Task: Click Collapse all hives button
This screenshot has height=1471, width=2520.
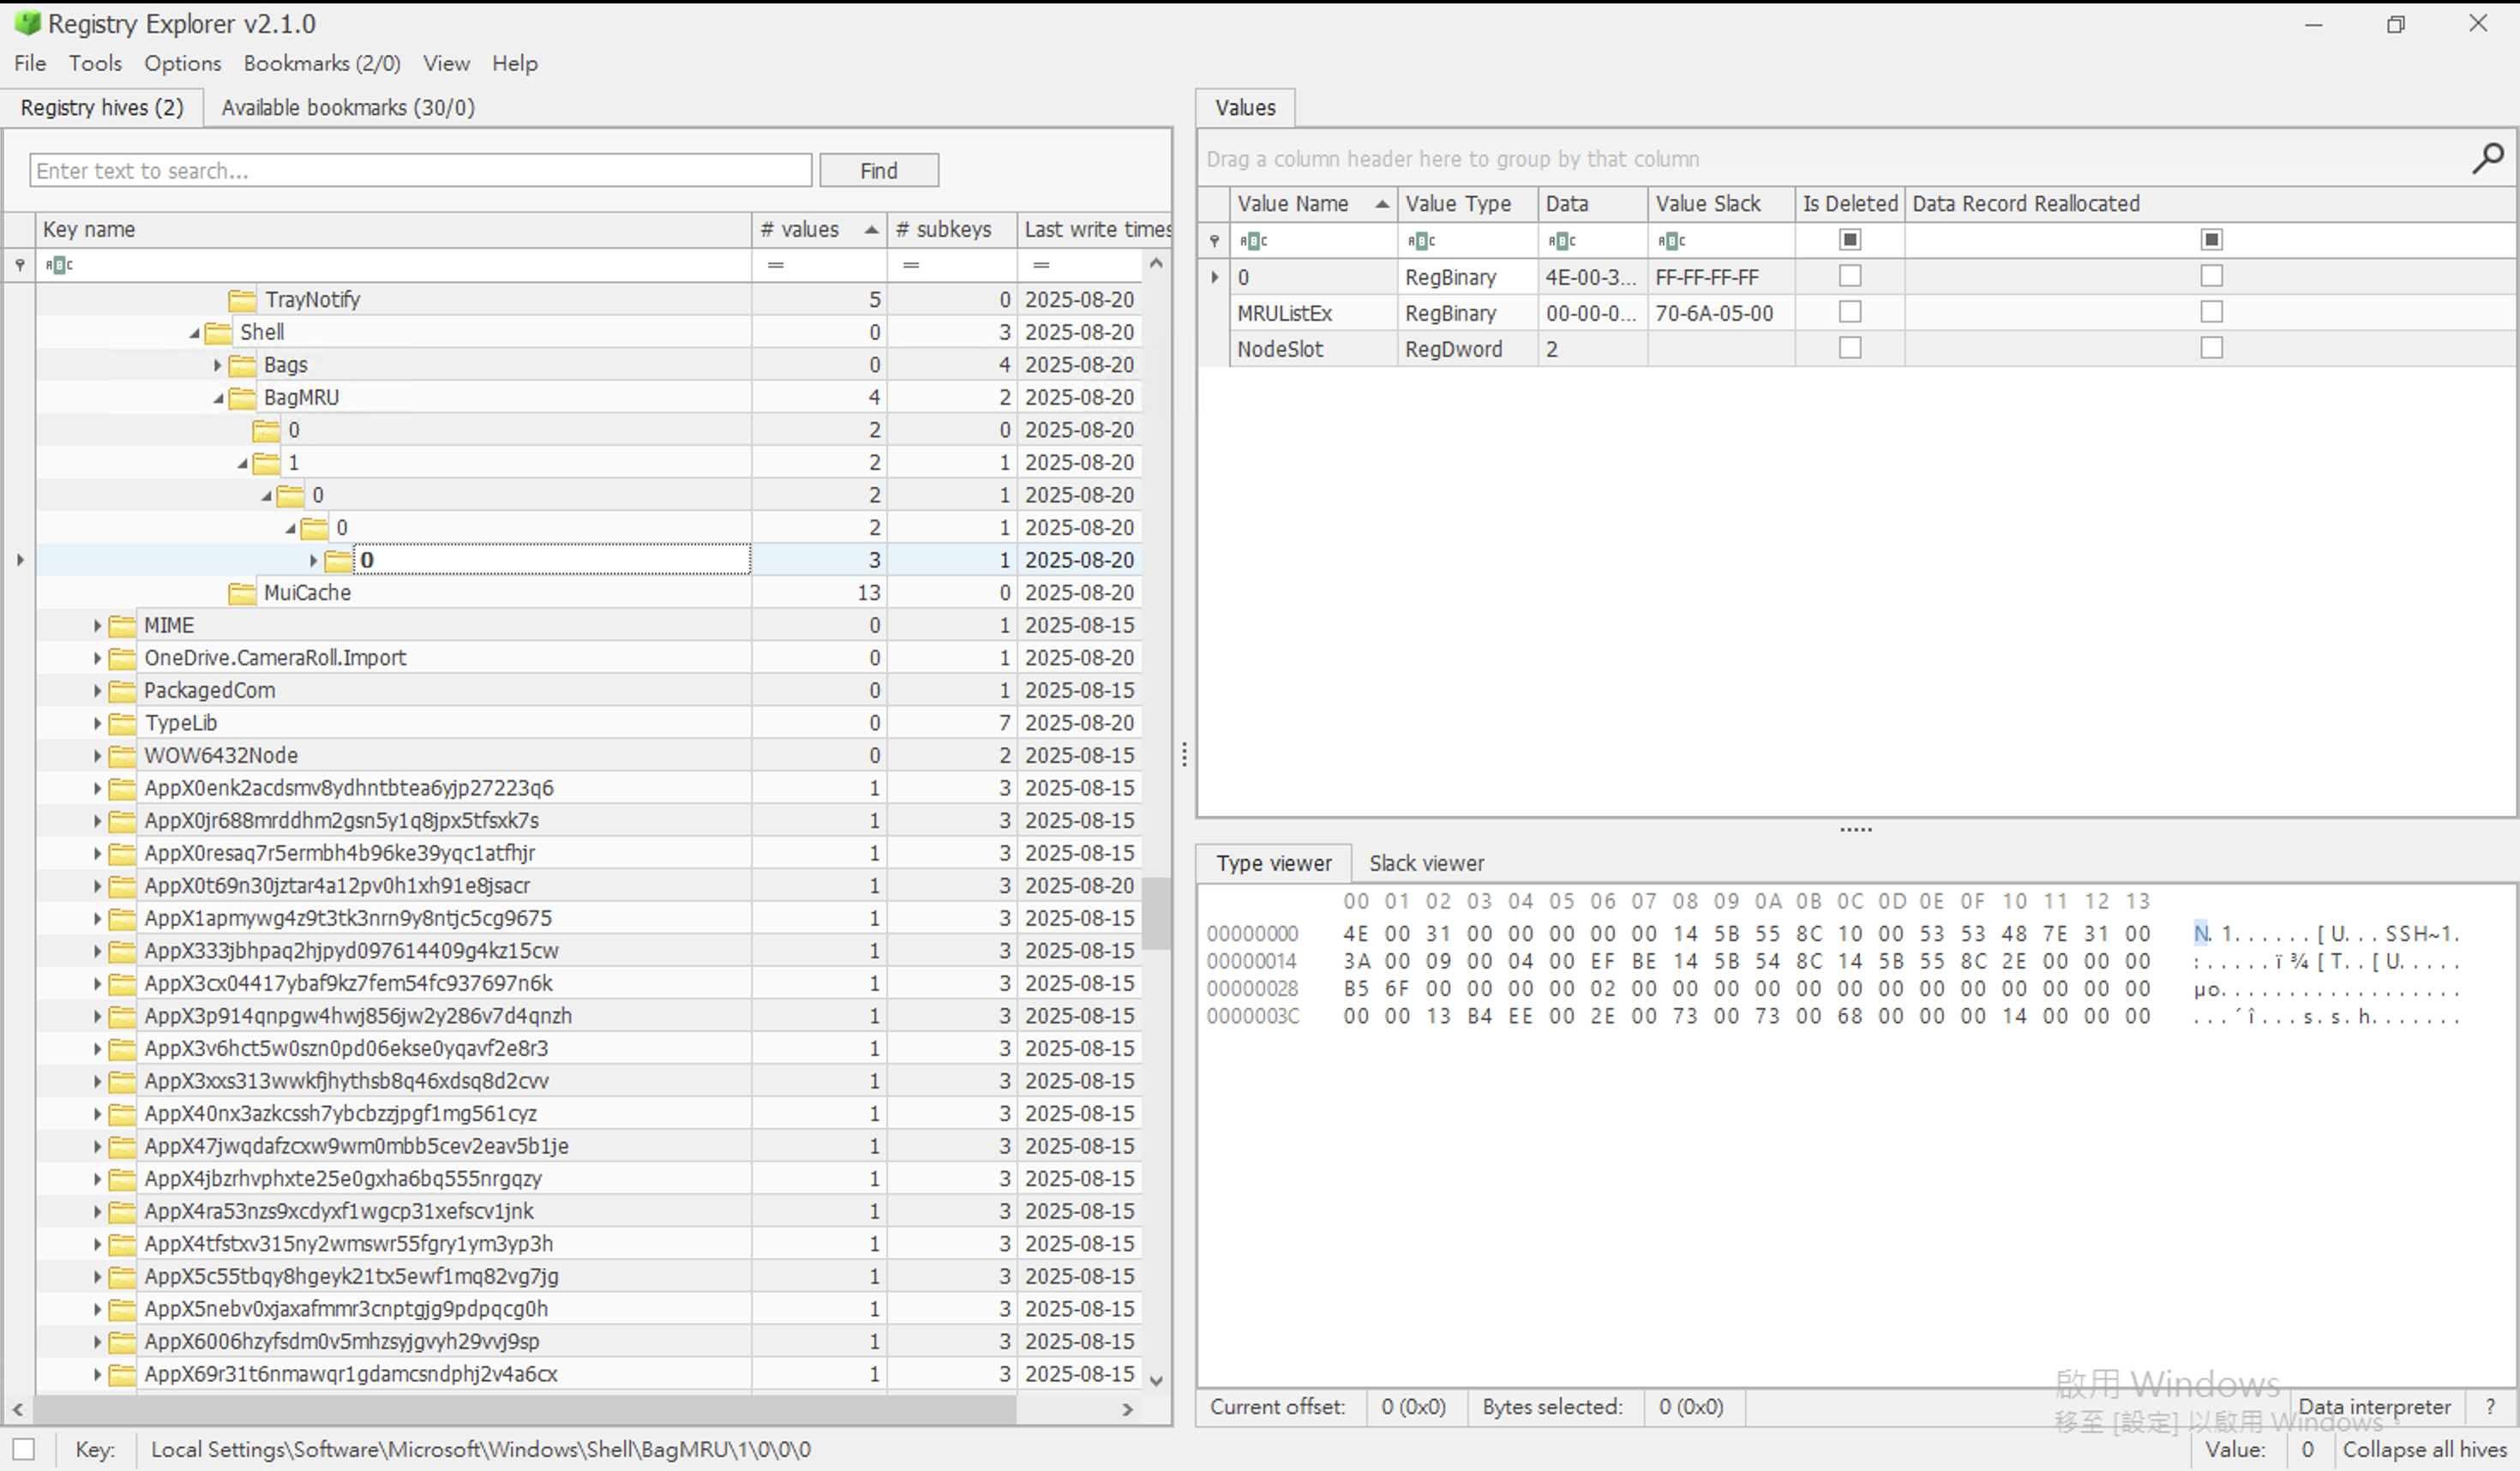Action: click(2424, 1449)
